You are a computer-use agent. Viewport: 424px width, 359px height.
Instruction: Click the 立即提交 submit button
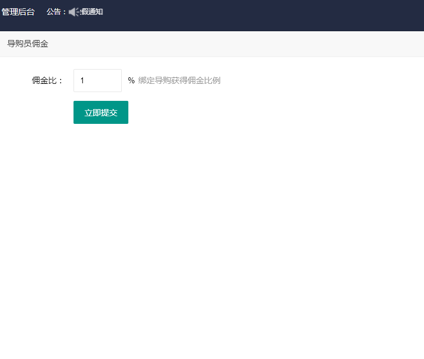click(x=101, y=112)
